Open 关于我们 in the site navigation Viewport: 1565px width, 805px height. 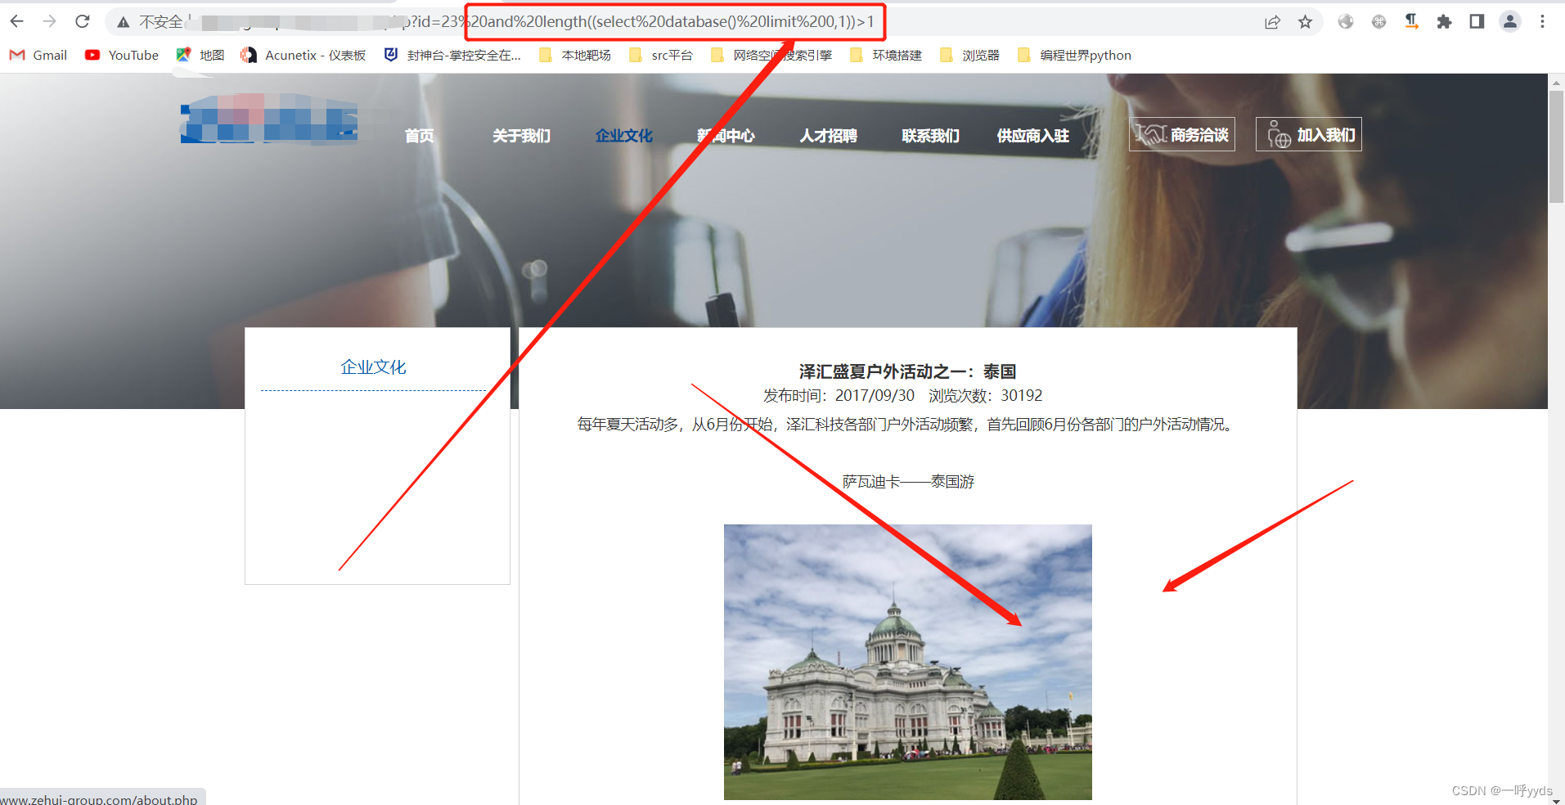pyautogui.click(x=521, y=136)
